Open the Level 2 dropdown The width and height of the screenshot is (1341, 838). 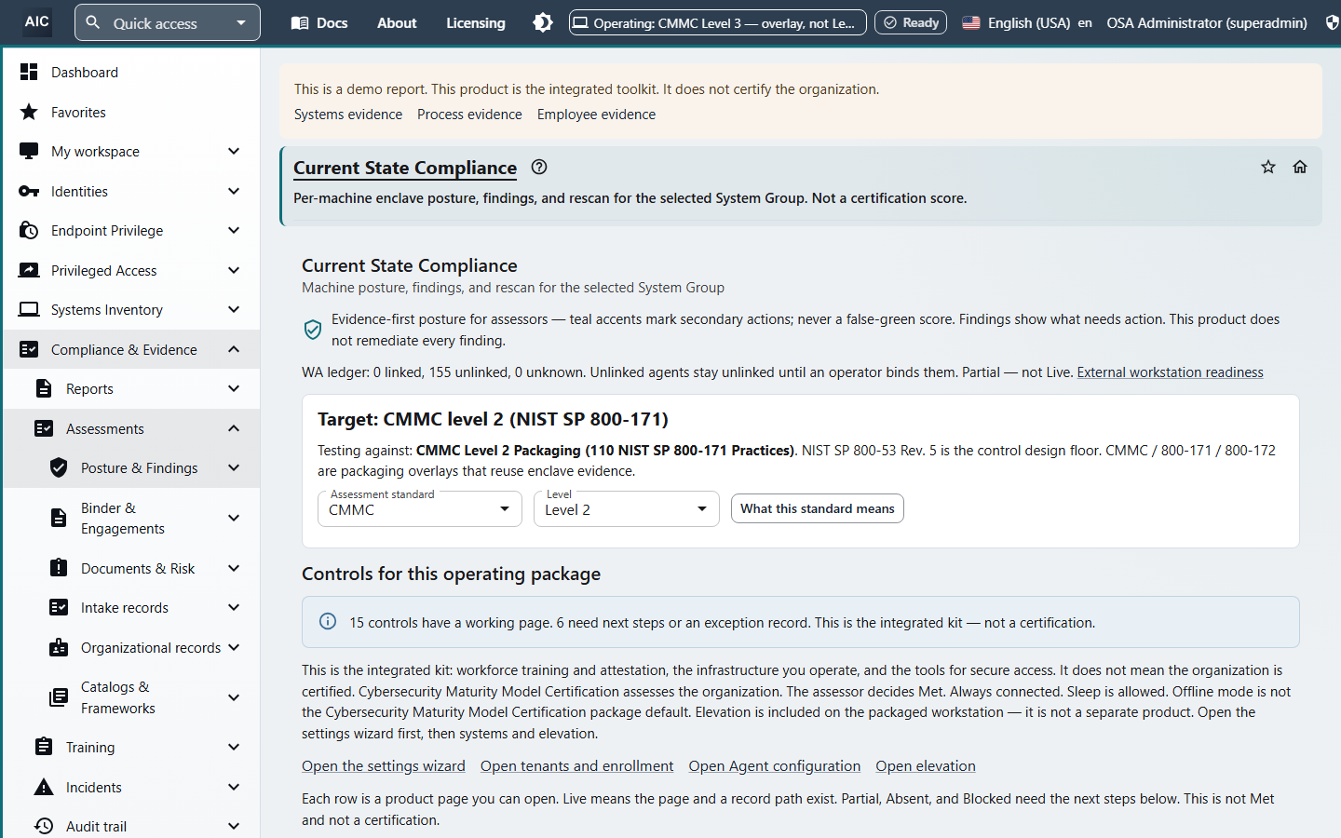click(x=626, y=509)
